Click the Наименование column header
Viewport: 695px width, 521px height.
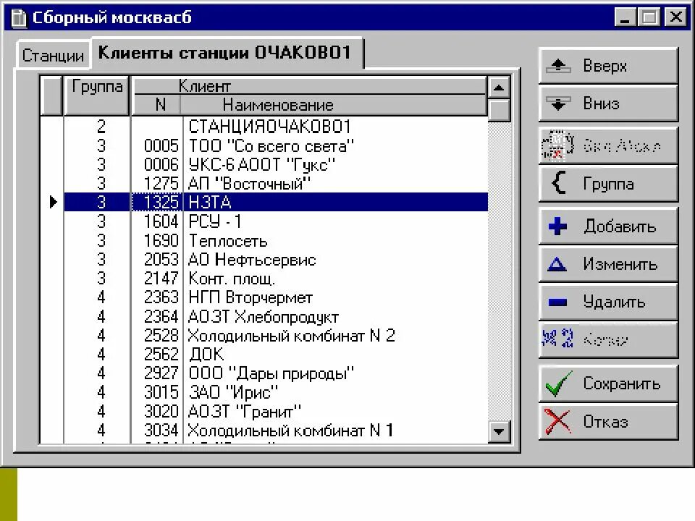coord(333,105)
